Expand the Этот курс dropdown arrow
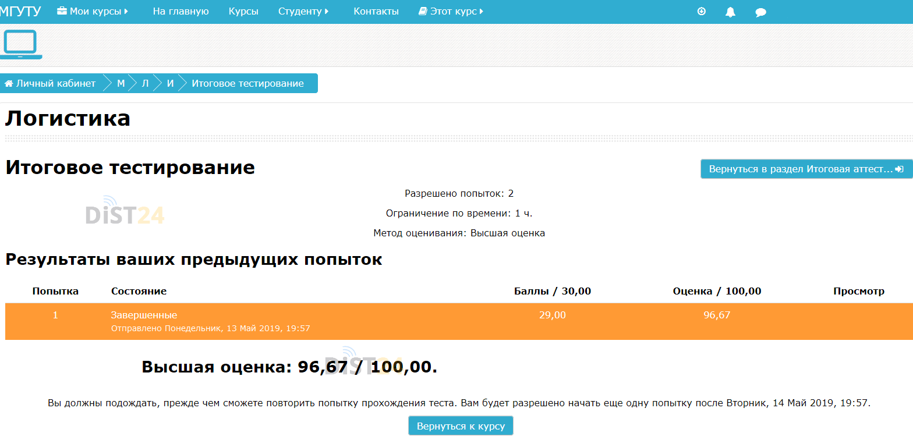Viewport: 913px width, 440px height. coord(482,12)
